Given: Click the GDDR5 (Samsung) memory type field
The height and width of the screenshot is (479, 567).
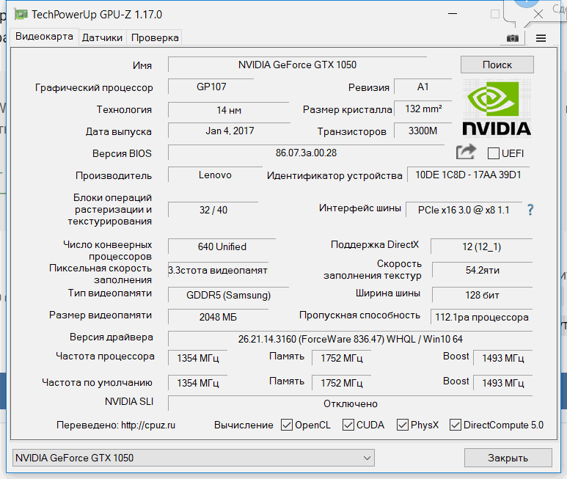Looking at the screenshot, I should (228, 295).
